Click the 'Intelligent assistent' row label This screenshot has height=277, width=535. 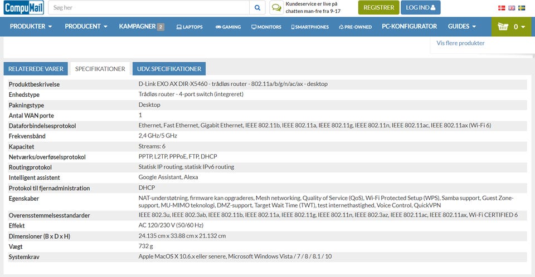click(34, 177)
